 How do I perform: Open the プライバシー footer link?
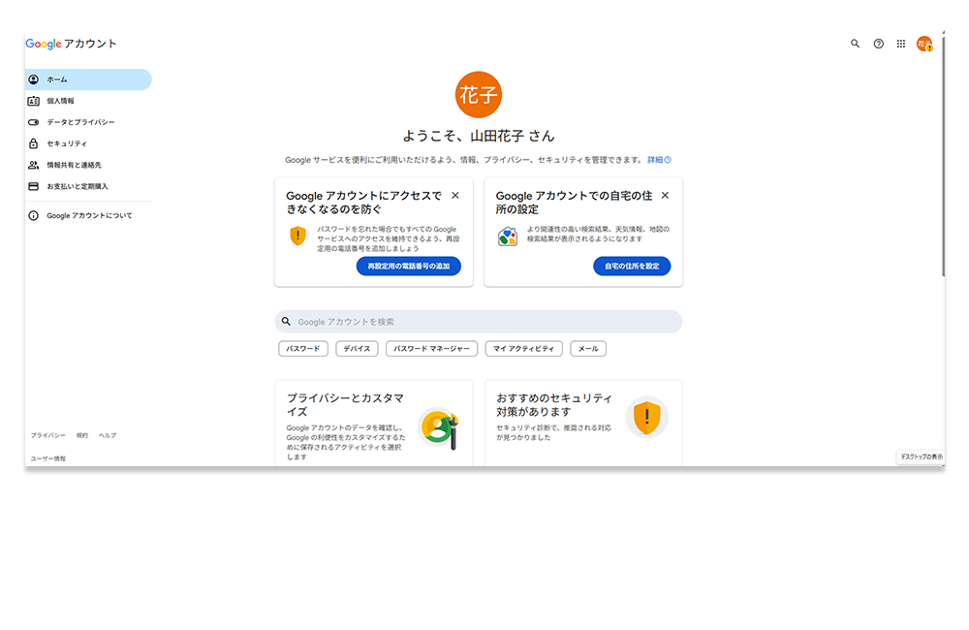click(x=48, y=436)
